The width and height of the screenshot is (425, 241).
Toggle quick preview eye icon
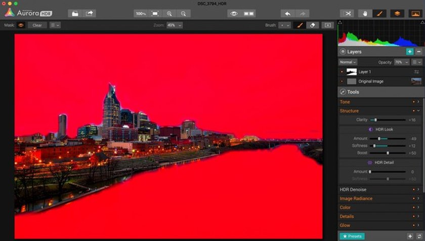[x=234, y=14]
